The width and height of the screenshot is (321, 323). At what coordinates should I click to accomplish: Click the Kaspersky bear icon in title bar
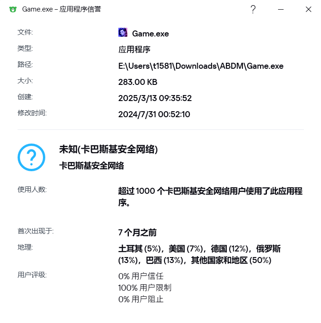pos(13,9)
